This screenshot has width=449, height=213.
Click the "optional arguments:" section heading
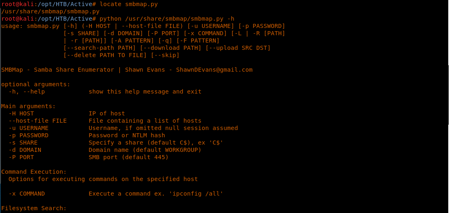(x=36, y=84)
